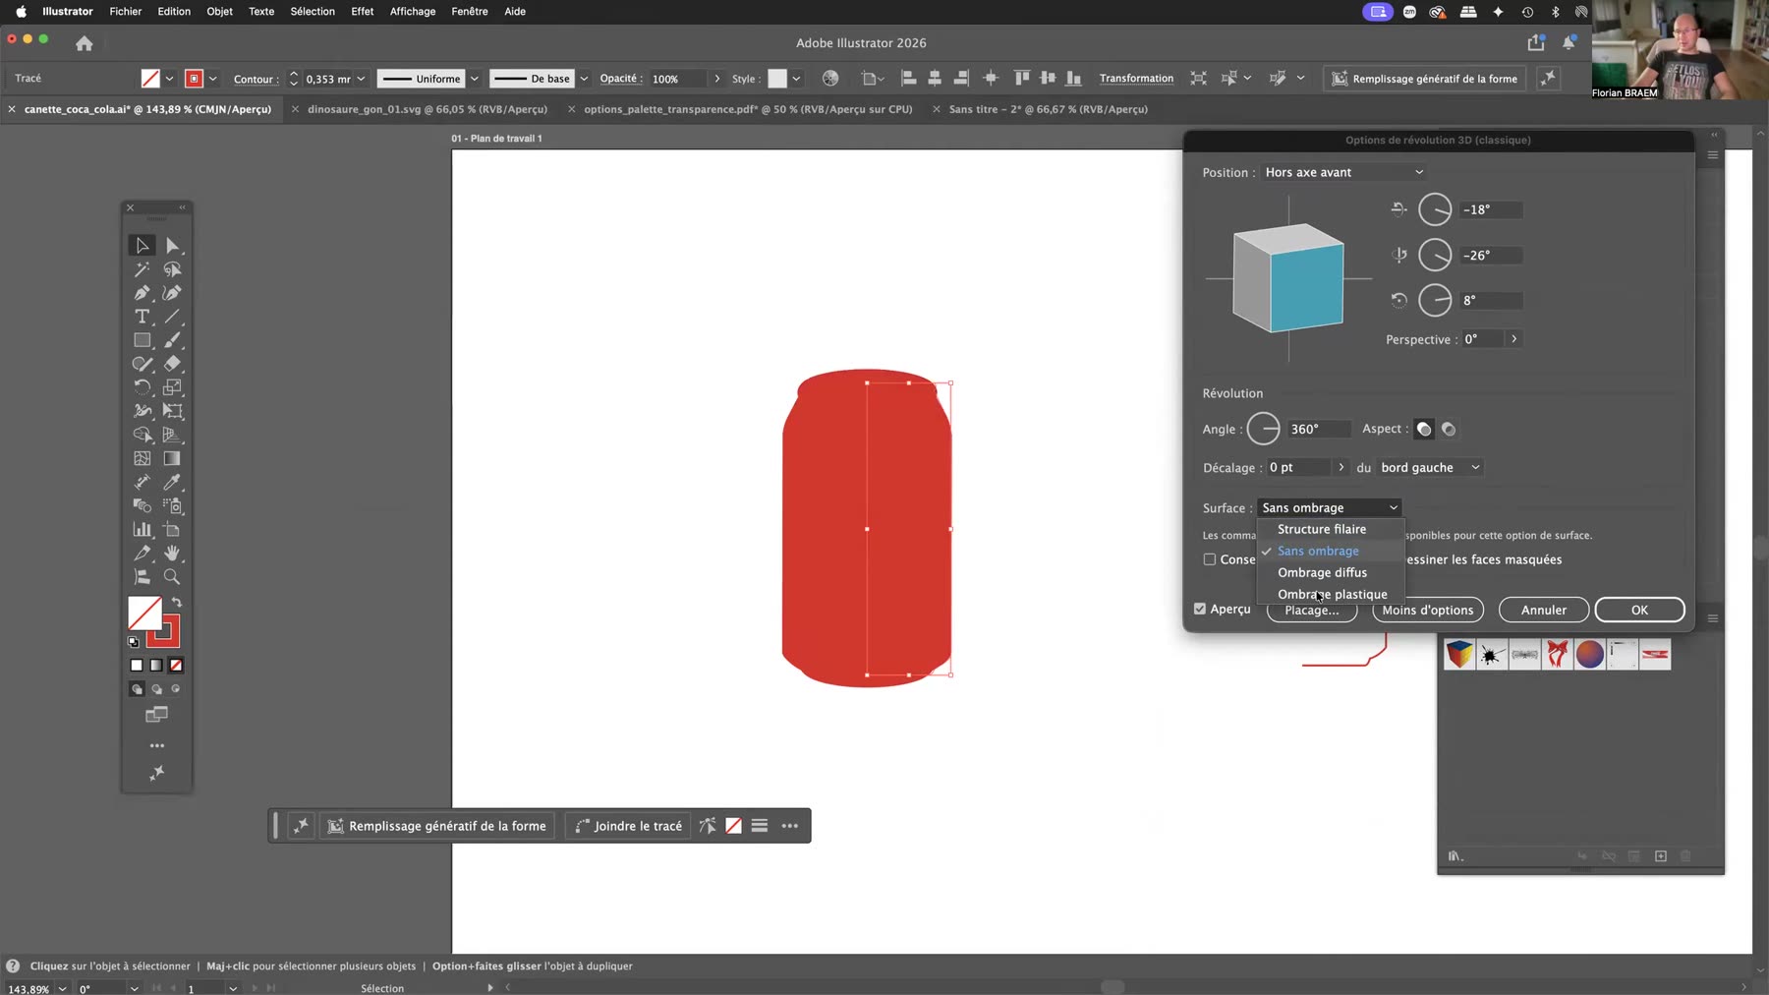Select the Type tool

pyautogui.click(x=143, y=316)
